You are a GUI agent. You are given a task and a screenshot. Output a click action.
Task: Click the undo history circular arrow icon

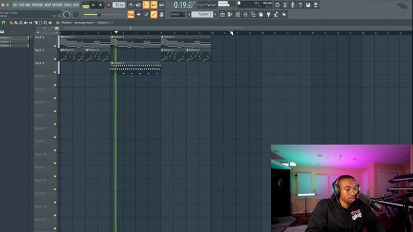pyautogui.click(x=277, y=5)
